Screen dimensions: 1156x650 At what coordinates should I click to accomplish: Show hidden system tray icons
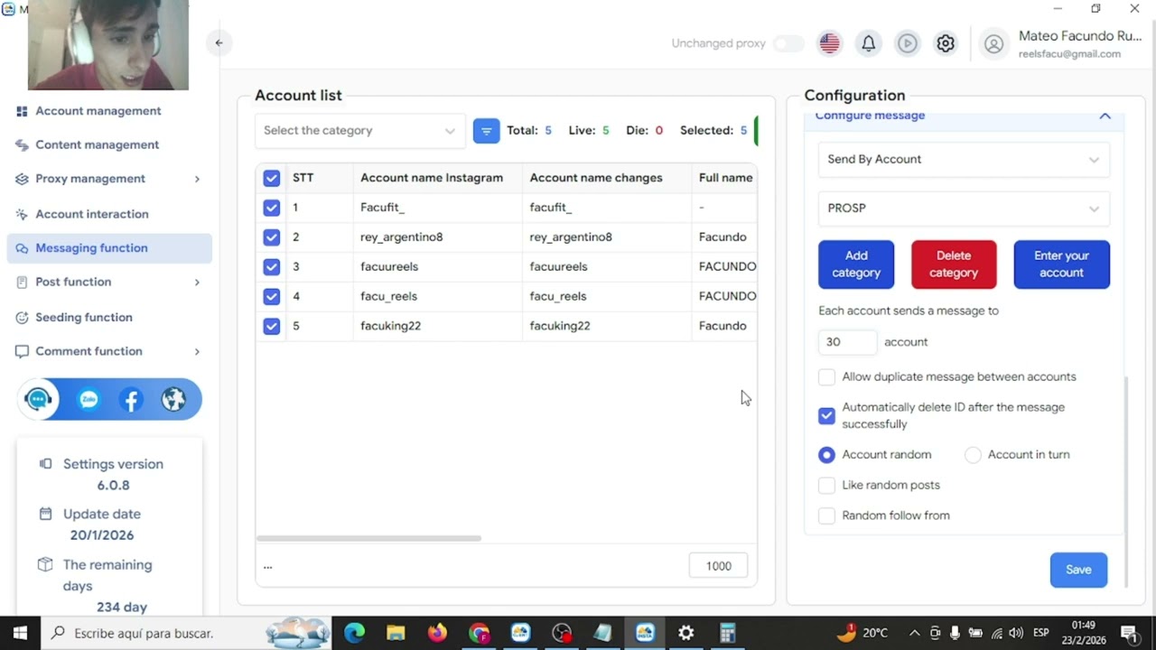[914, 633]
